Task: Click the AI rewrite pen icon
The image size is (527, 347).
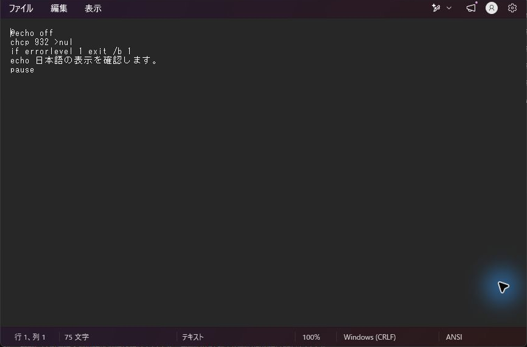Action: (436, 8)
